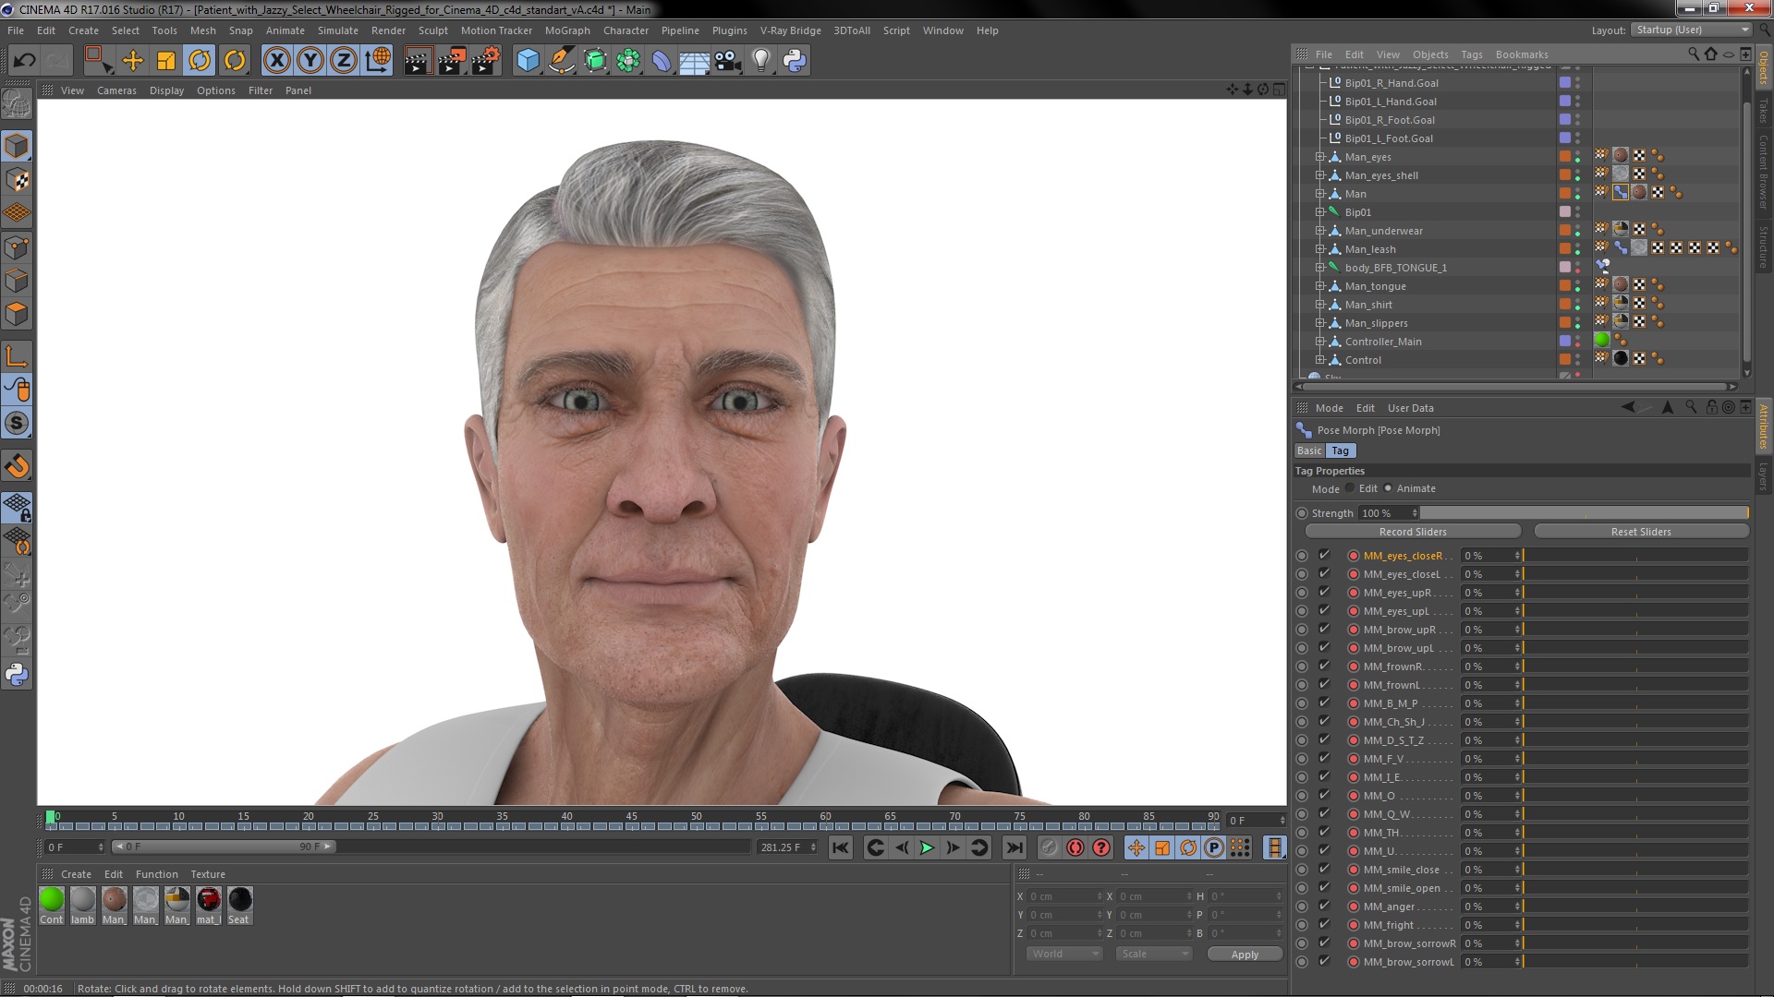This screenshot has height=997, width=1774.
Task: Add a Cube primitive object
Action: point(528,61)
